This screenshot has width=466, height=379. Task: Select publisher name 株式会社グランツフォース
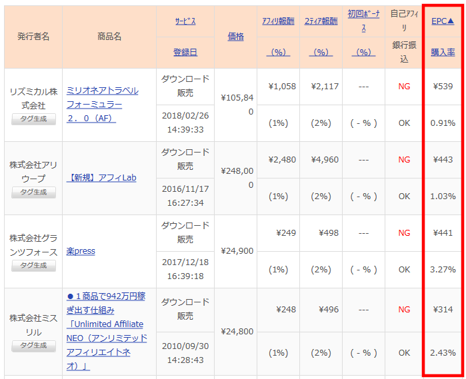[33, 245]
